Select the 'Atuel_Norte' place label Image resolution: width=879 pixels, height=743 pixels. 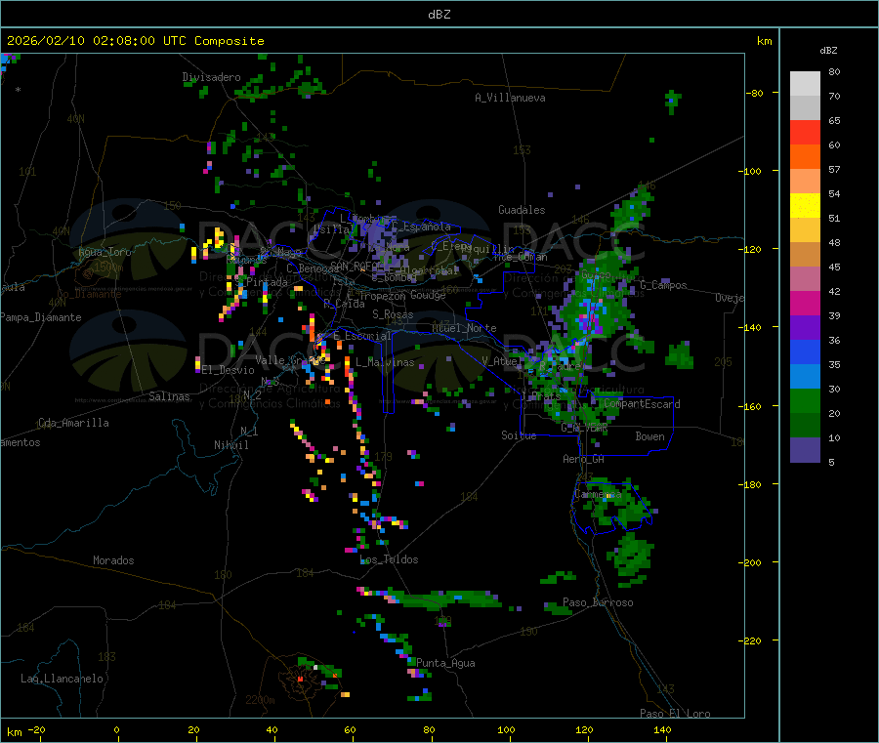(464, 328)
